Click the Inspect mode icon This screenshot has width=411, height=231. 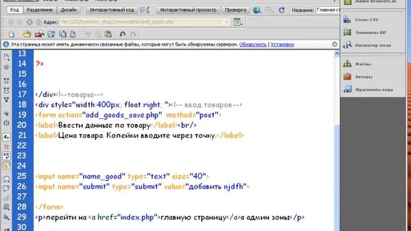point(144,10)
